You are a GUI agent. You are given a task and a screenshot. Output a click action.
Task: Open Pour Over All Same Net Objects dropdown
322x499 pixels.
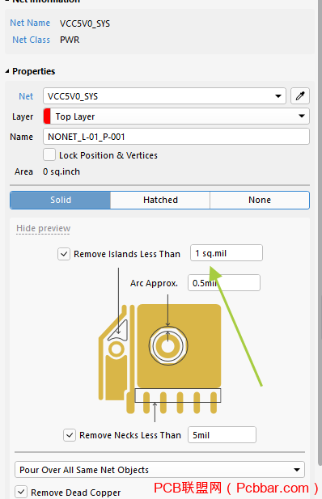click(159, 470)
